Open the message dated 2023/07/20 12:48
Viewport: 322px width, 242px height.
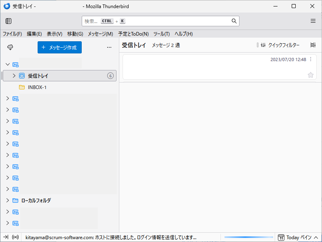220,67
